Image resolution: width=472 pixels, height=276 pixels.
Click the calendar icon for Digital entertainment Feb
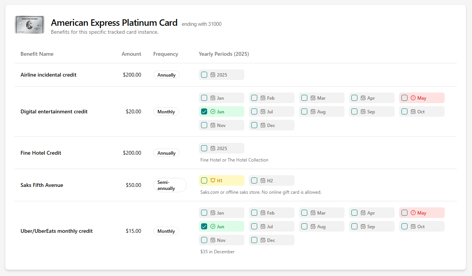coord(263,98)
